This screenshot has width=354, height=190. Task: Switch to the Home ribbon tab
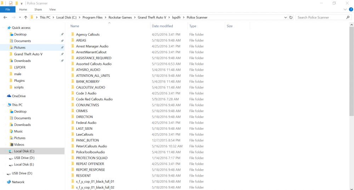[23, 10]
